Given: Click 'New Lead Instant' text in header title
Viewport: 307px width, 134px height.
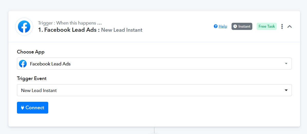Looking at the screenshot, I should (x=122, y=30).
